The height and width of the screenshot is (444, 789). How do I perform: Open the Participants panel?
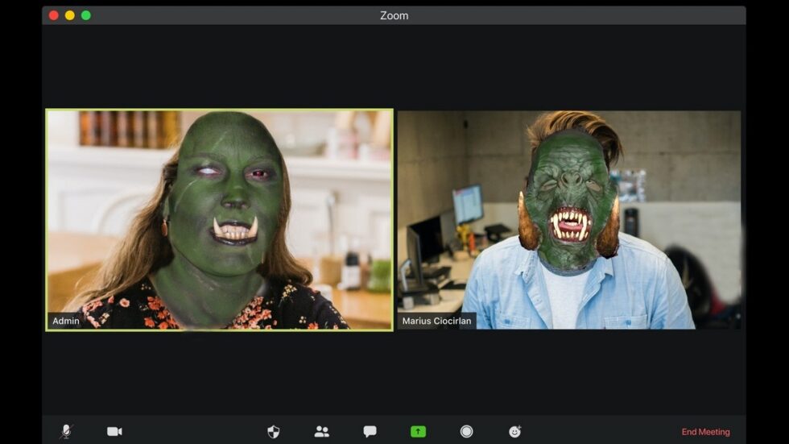click(x=321, y=431)
